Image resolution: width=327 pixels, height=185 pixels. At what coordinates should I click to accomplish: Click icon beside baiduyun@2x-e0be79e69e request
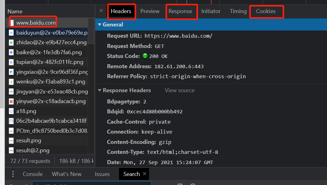tap(11, 33)
